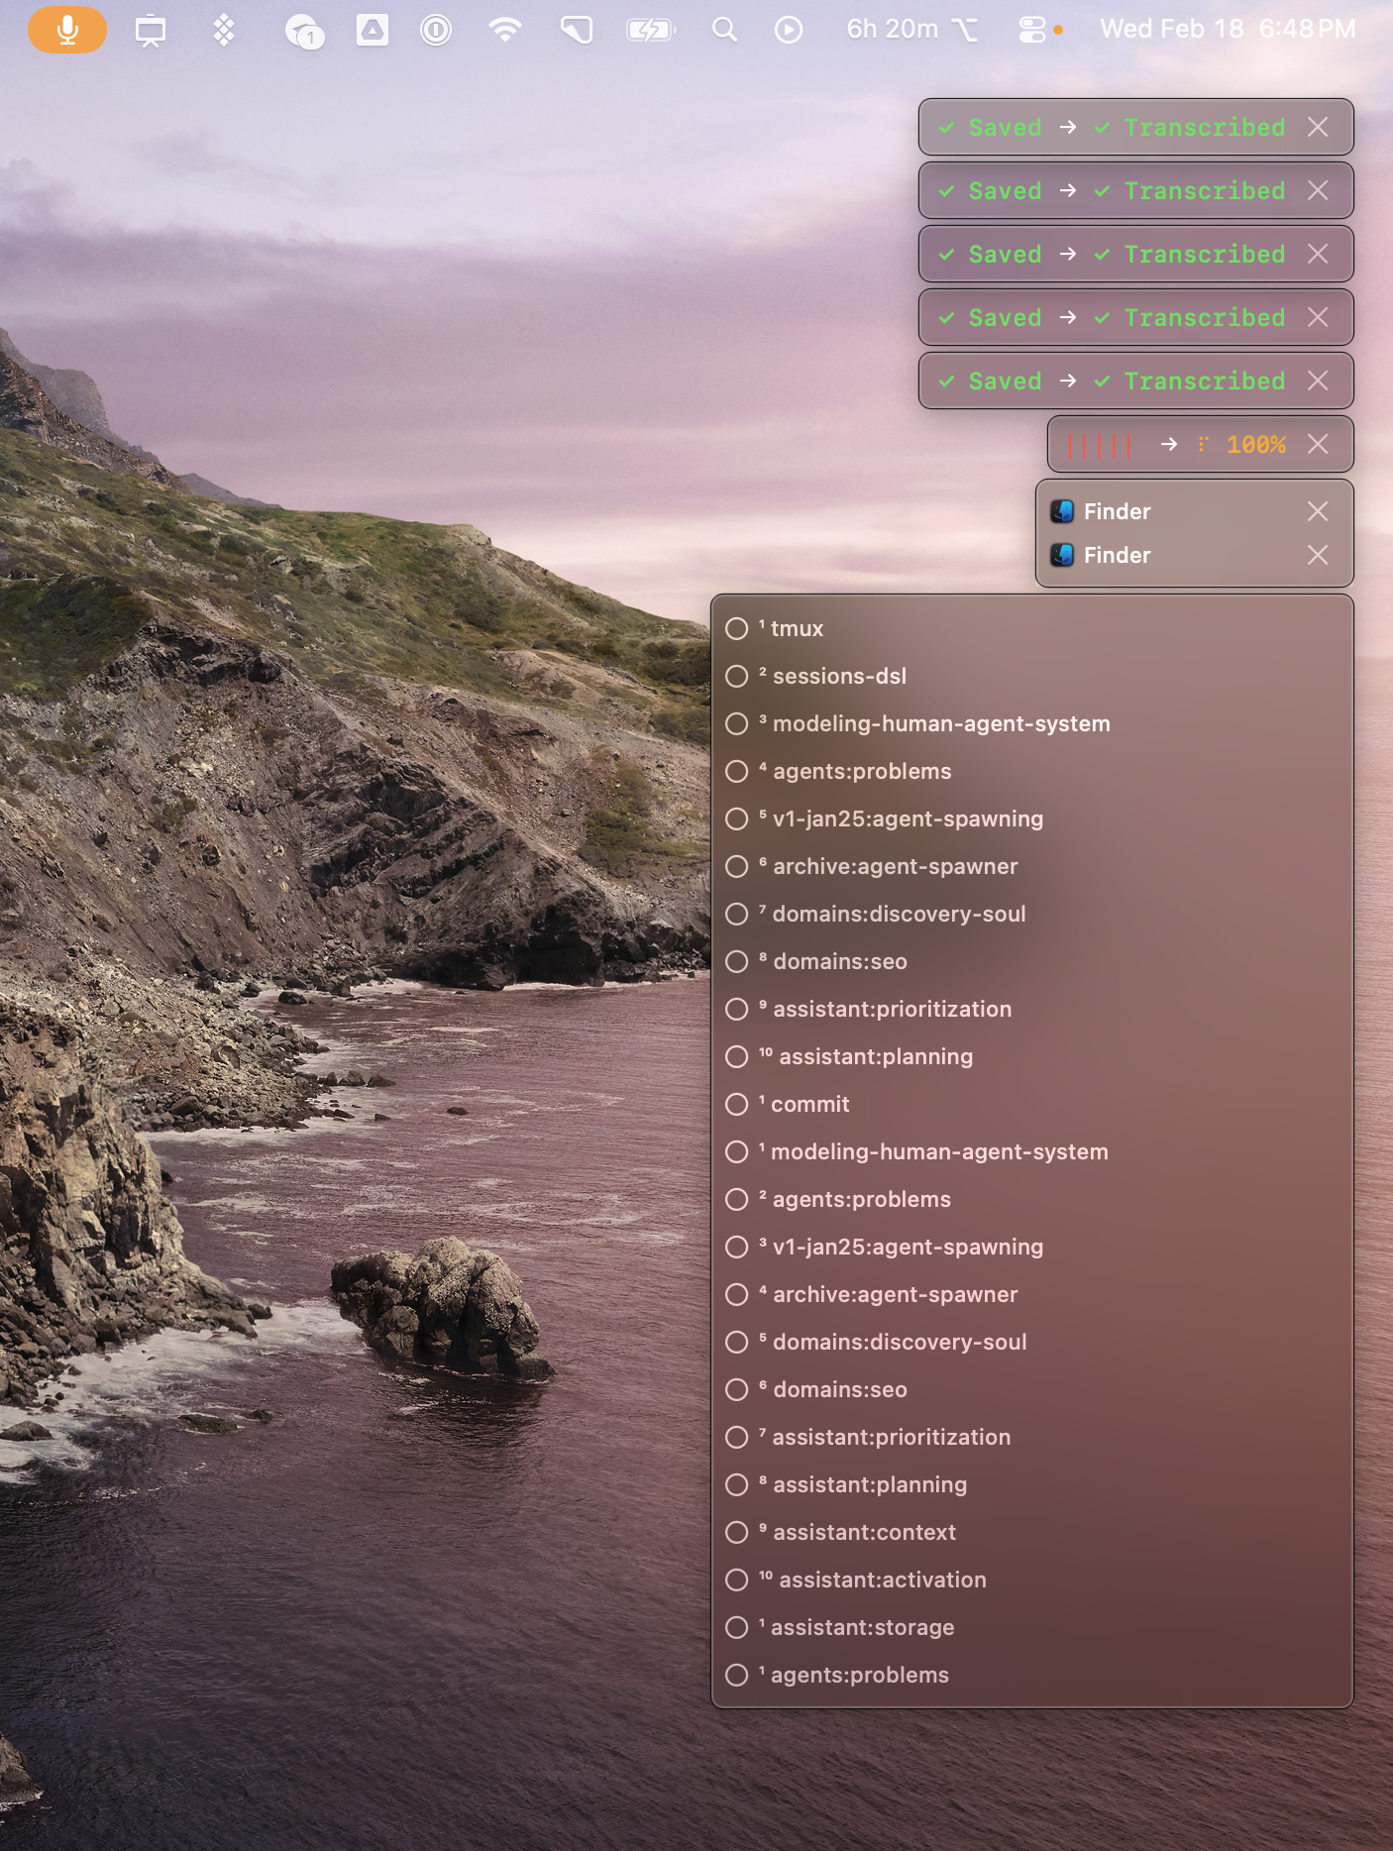Dismiss the 100% notification with its X
The height and width of the screenshot is (1851, 1393).
[1318, 444]
